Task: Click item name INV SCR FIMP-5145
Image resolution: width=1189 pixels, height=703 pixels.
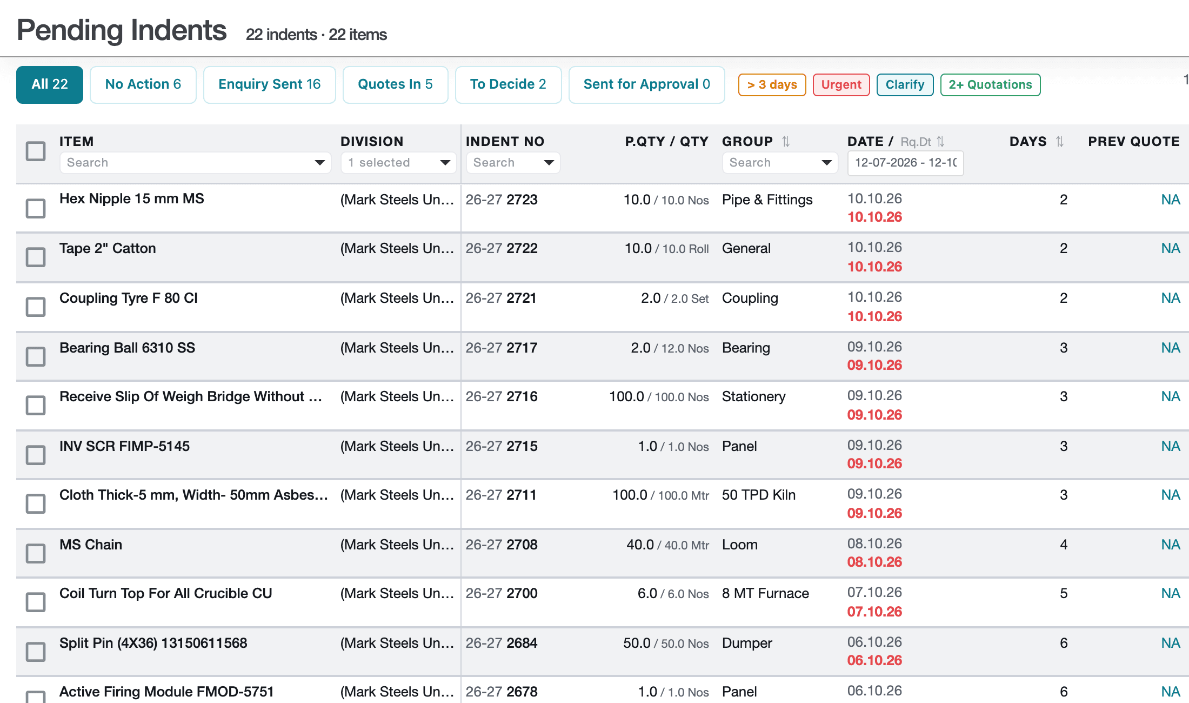Action: (125, 446)
